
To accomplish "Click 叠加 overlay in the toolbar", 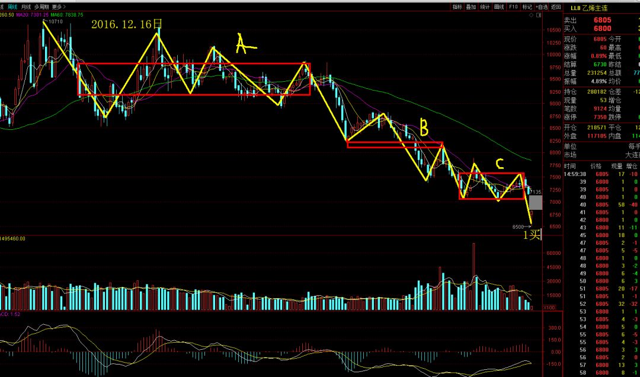I will pos(471,7).
